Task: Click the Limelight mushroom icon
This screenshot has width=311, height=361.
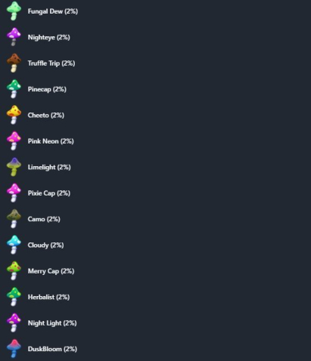Action: click(14, 167)
